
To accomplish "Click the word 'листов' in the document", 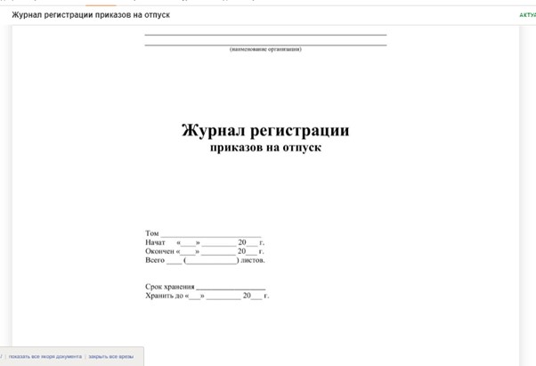I will point(251,260).
